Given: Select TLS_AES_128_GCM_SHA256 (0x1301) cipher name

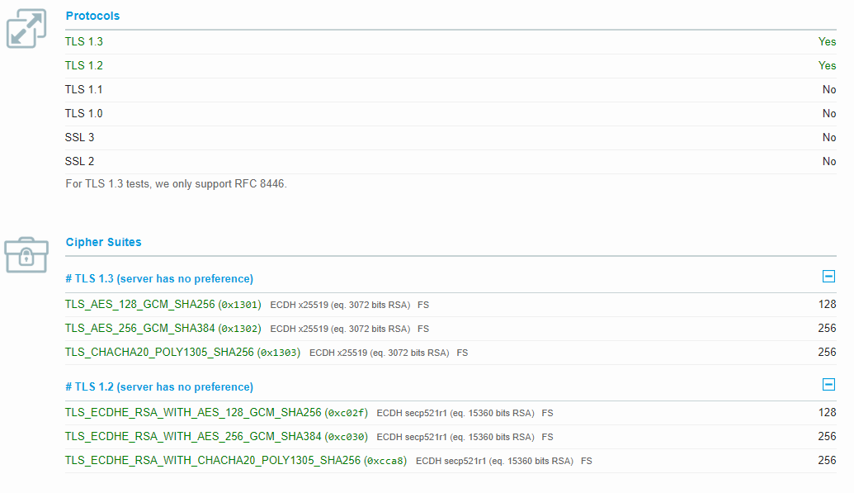Looking at the screenshot, I should point(163,305).
